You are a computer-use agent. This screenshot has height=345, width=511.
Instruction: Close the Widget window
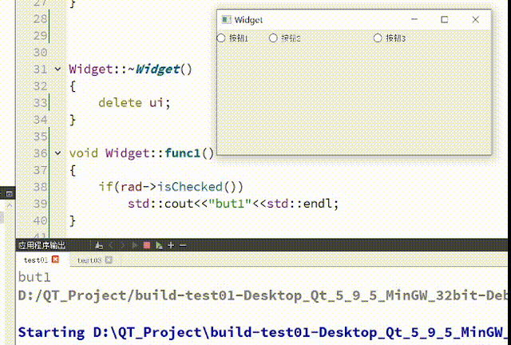476,19
